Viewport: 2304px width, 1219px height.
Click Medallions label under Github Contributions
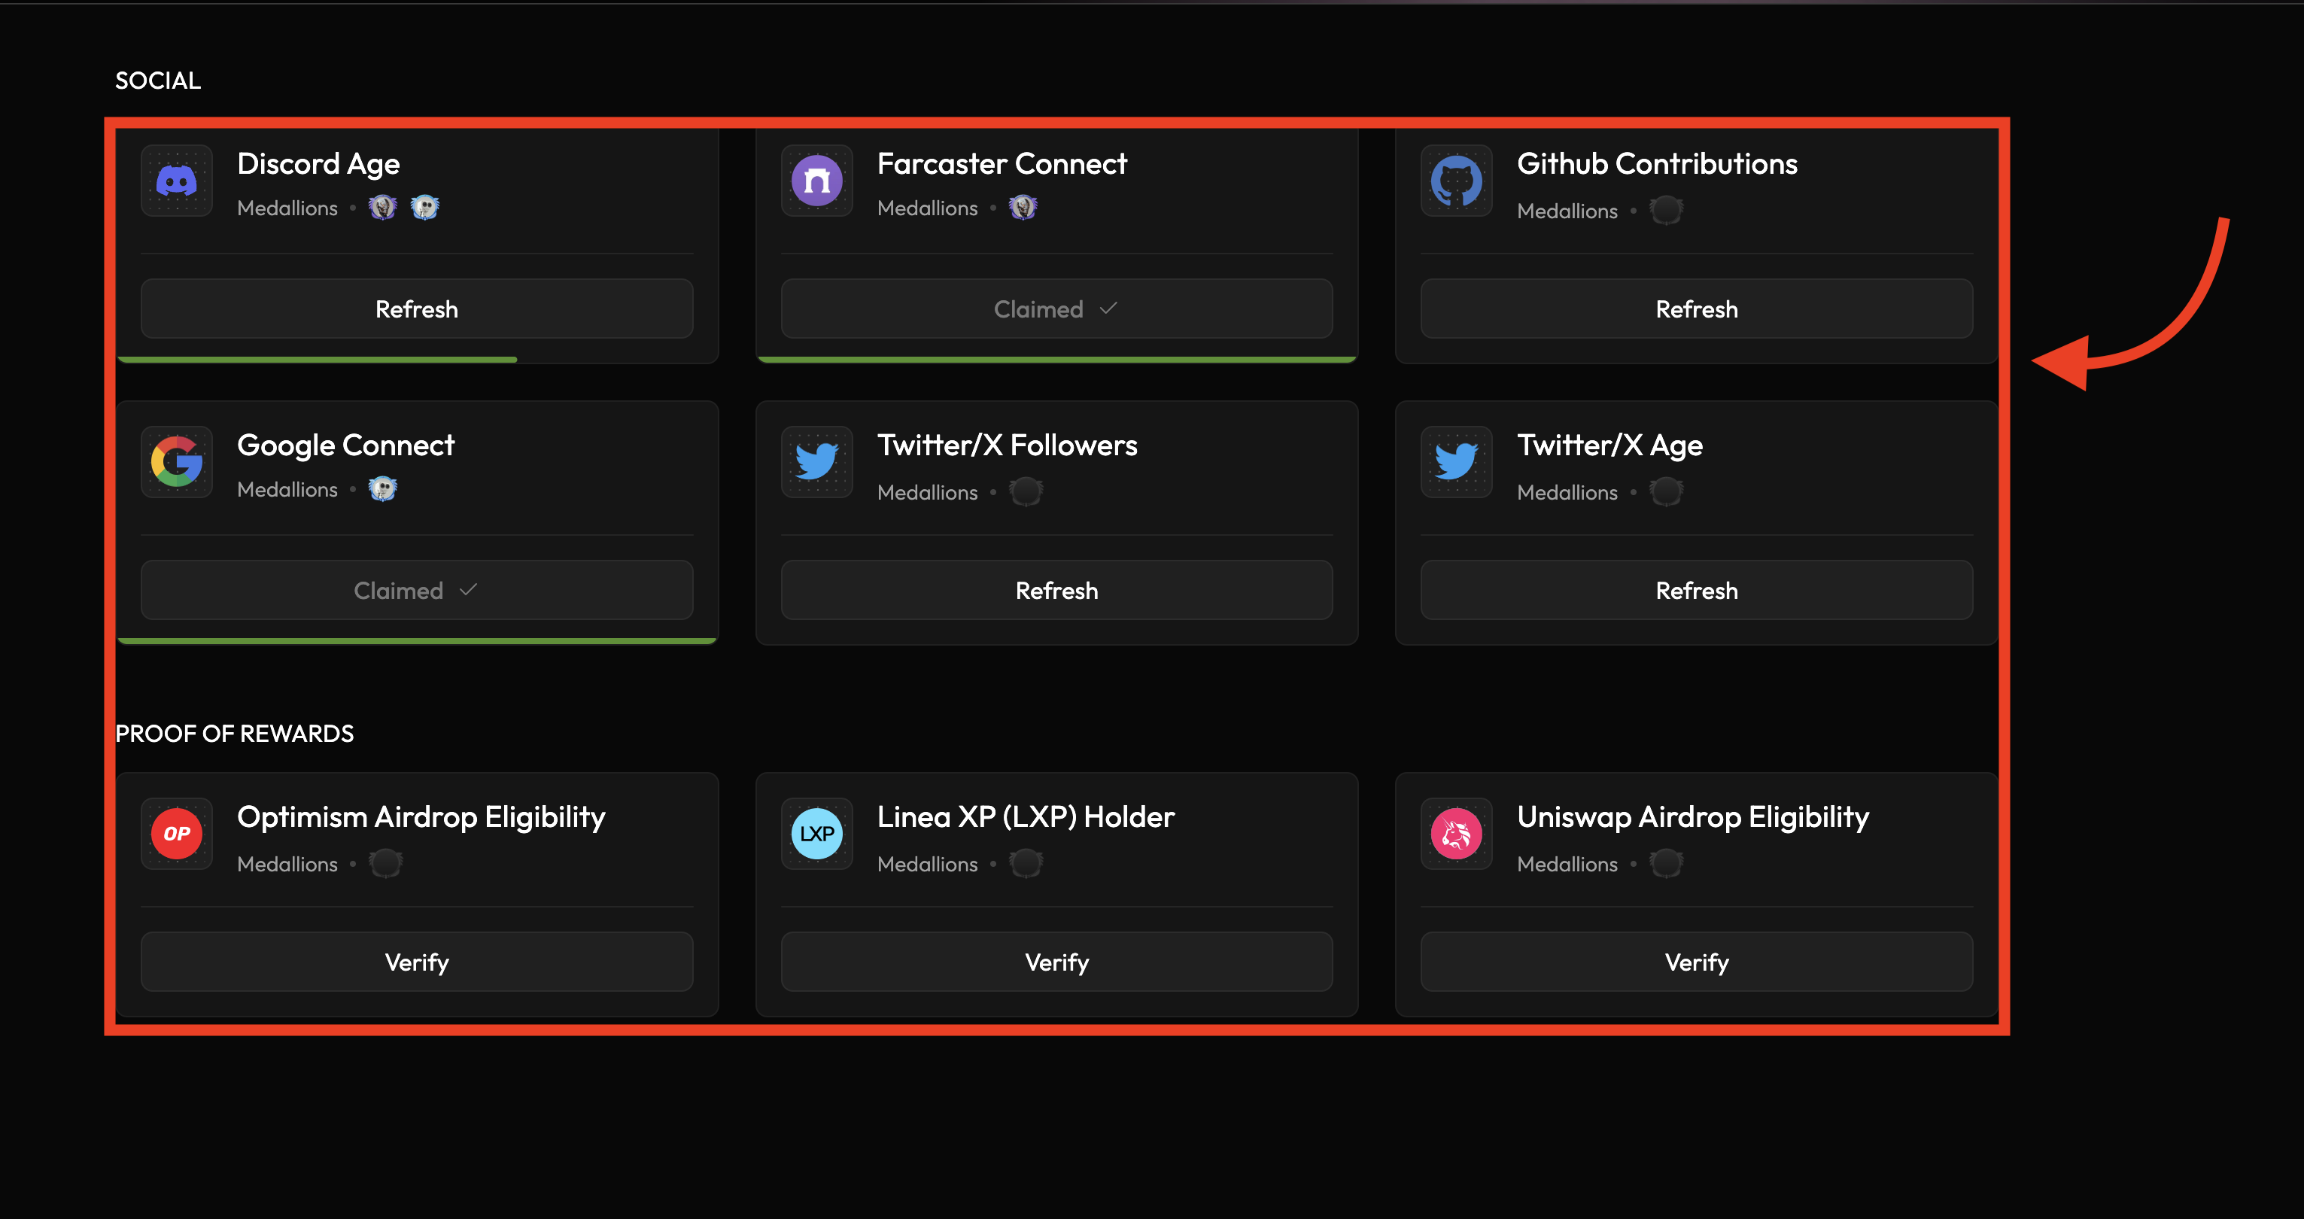[x=1567, y=211]
